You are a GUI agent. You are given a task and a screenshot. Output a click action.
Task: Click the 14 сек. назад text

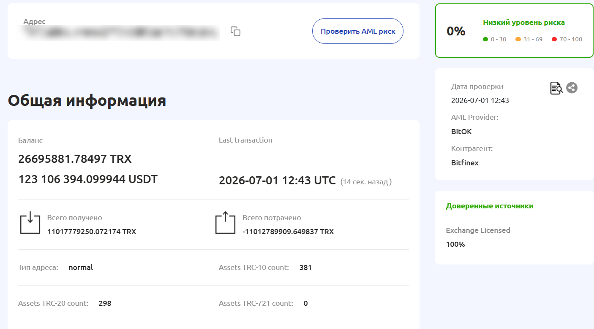point(366,182)
